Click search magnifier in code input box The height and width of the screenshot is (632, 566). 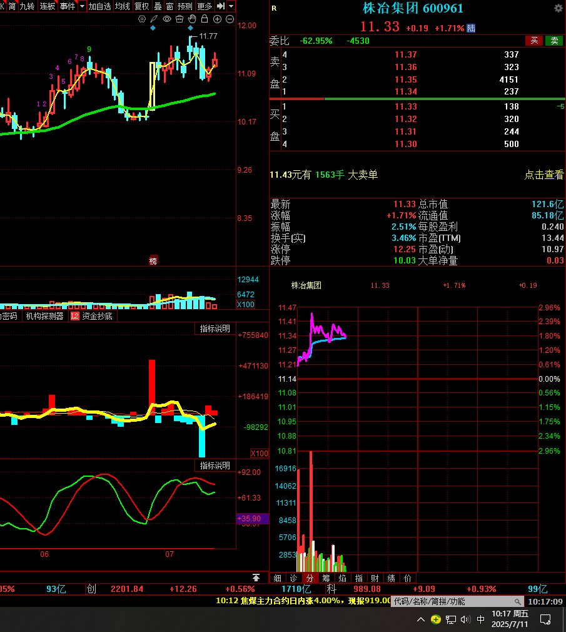[x=518, y=602]
